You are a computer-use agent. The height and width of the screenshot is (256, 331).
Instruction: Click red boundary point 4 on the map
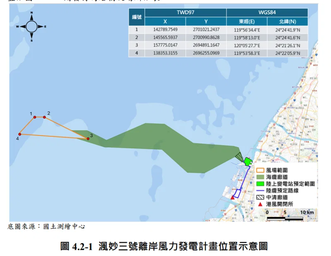[19, 134]
